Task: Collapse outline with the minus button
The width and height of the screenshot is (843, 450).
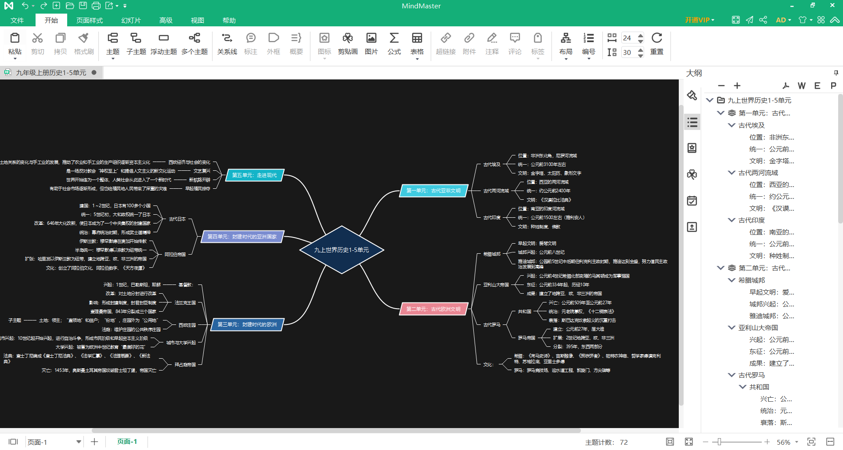Action: (x=721, y=86)
